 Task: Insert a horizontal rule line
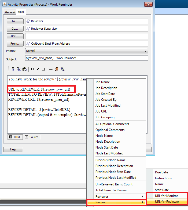point(51,69)
